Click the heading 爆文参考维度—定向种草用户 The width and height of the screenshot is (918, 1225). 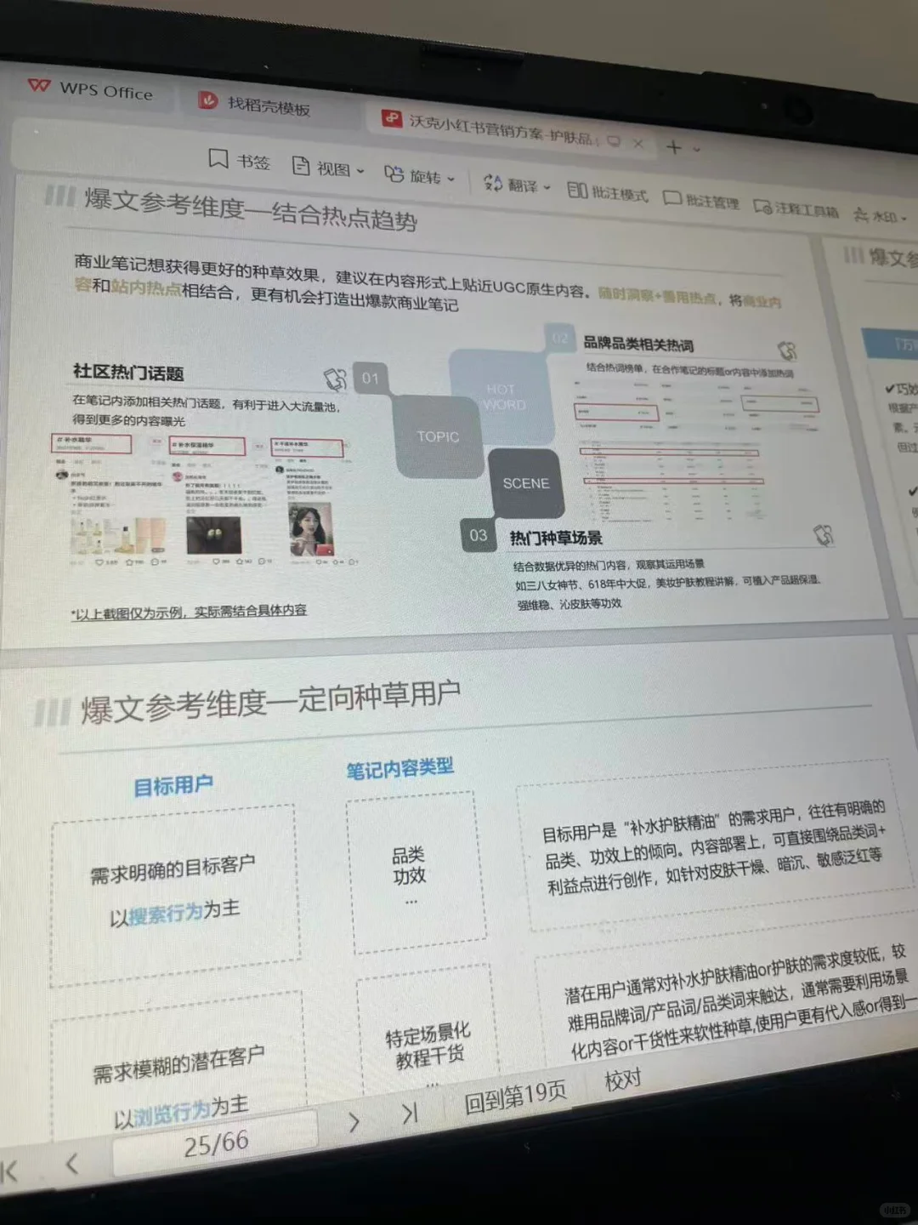point(270,702)
